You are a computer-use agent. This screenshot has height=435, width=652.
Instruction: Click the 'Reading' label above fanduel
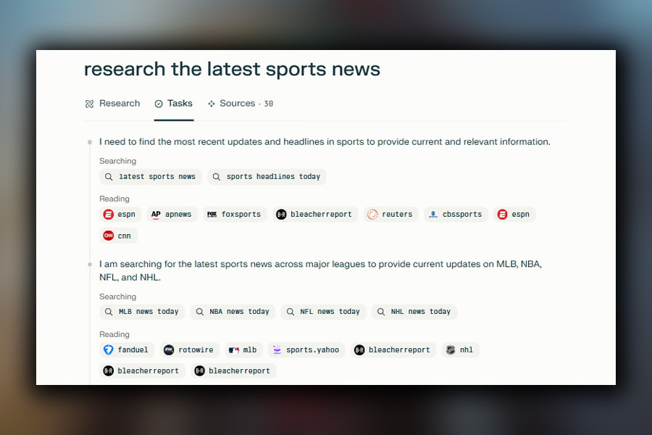click(x=114, y=335)
